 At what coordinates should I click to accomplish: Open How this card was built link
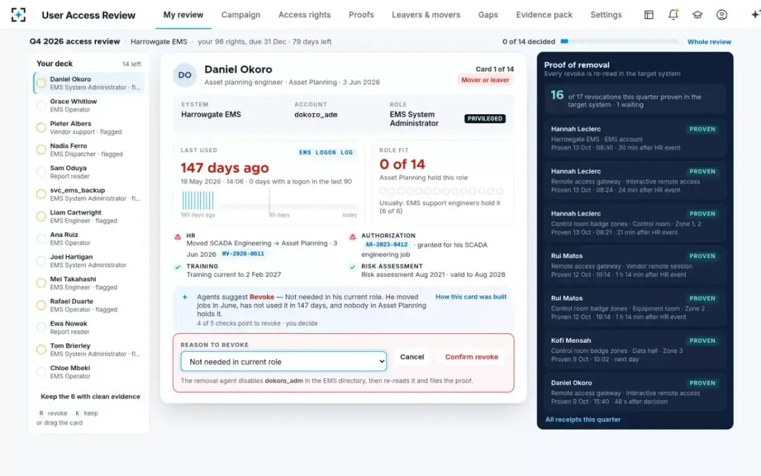tap(471, 297)
